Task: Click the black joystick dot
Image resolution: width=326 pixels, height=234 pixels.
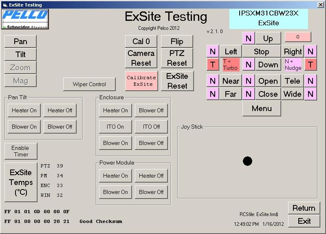Action: click(247, 161)
